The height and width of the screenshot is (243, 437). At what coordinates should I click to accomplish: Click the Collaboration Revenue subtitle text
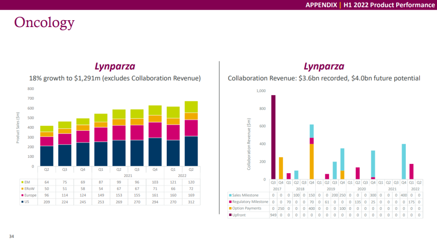tap(324, 78)
